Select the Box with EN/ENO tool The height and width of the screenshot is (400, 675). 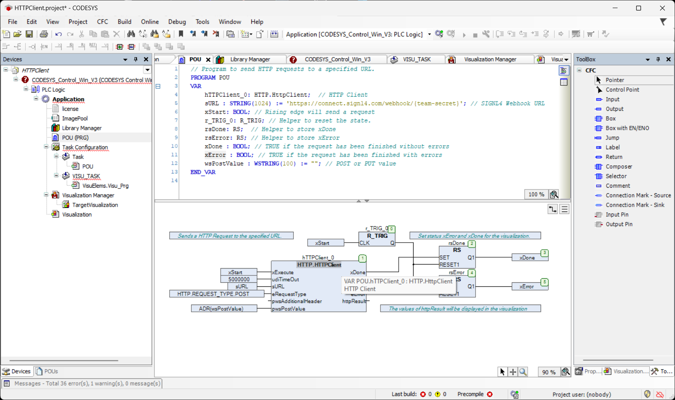click(x=627, y=128)
